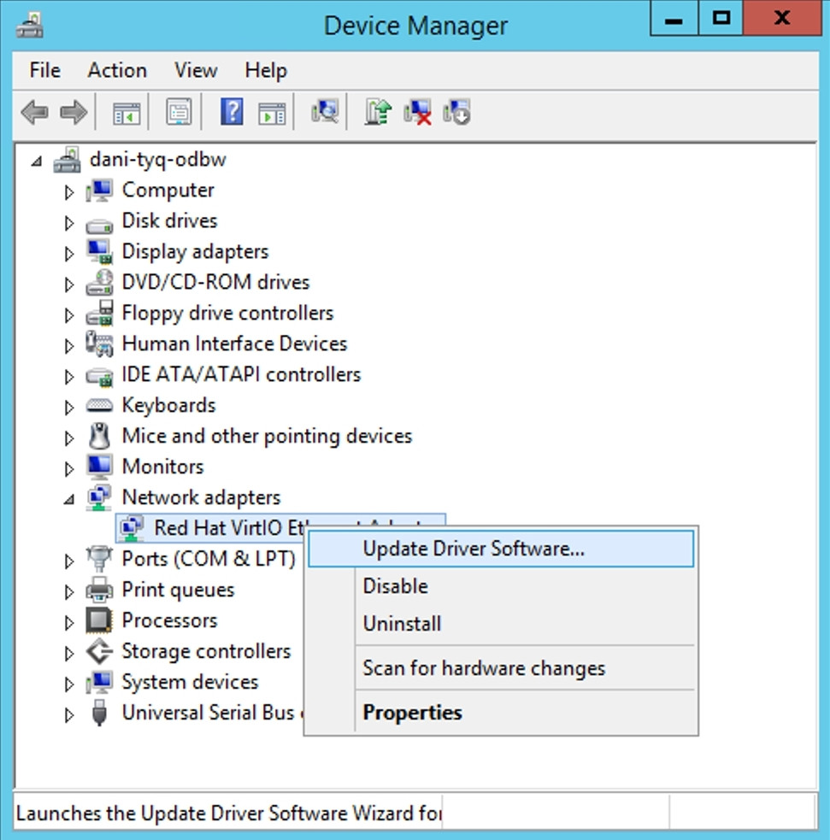Open Properties via the toolbar icon
This screenshot has width=830, height=840.
(x=179, y=113)
